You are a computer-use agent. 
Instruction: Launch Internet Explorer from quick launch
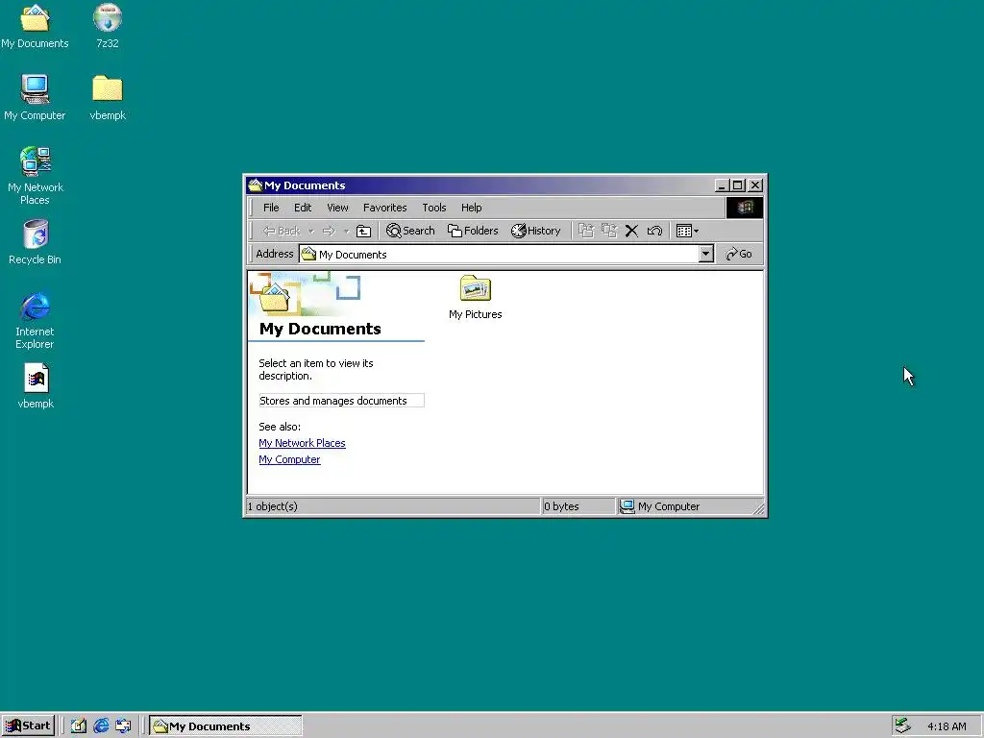pyautogui.click(x=101, y=726)
